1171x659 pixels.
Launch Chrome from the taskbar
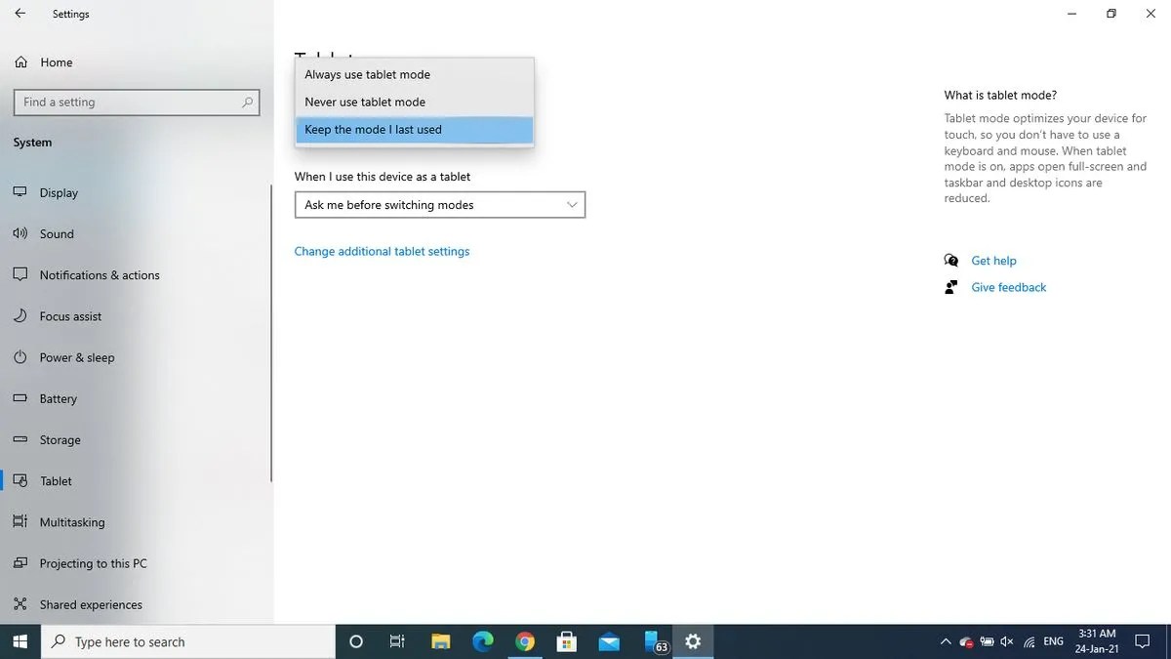[525, 641]
